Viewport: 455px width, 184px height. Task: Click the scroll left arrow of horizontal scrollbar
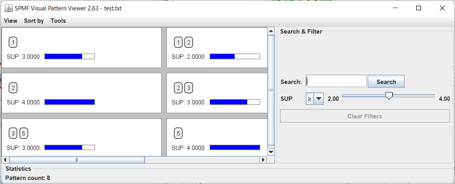point(6,160)
